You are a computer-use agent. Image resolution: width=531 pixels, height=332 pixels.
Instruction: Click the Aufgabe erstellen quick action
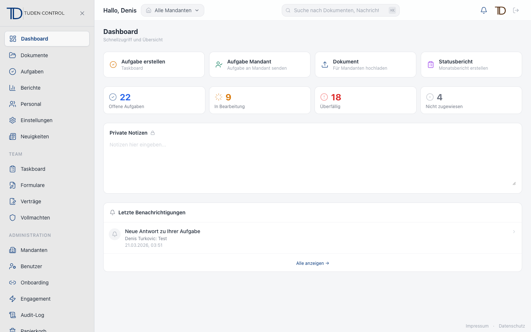[154, 65]
